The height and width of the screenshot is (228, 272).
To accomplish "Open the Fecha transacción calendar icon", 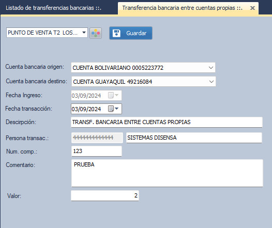I will click(111, 109).
